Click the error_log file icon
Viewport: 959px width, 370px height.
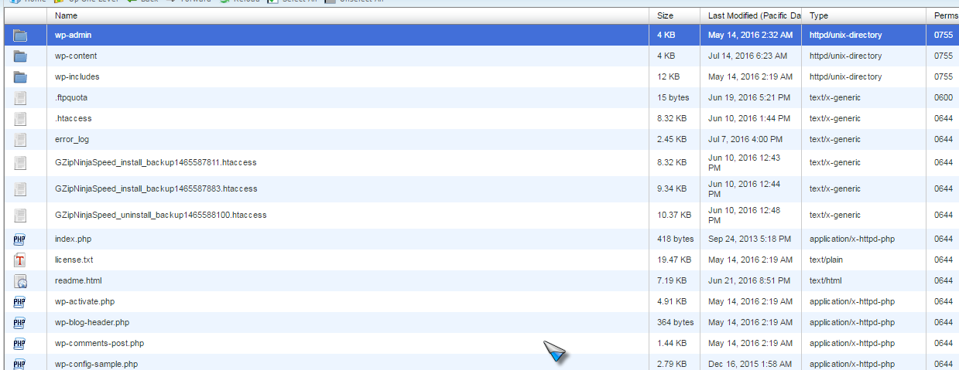pyautogui.click(x=20, y=140)
